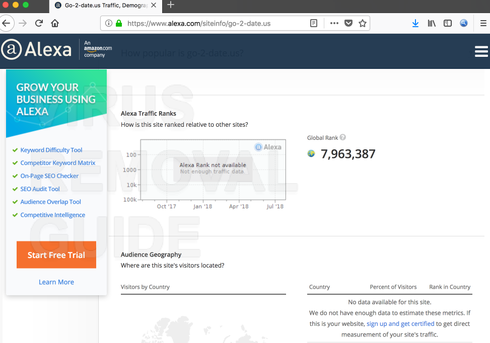Close the Go-2-date.us tab
This screenshot has height=343, width=490.
click(x=154, y=6)
